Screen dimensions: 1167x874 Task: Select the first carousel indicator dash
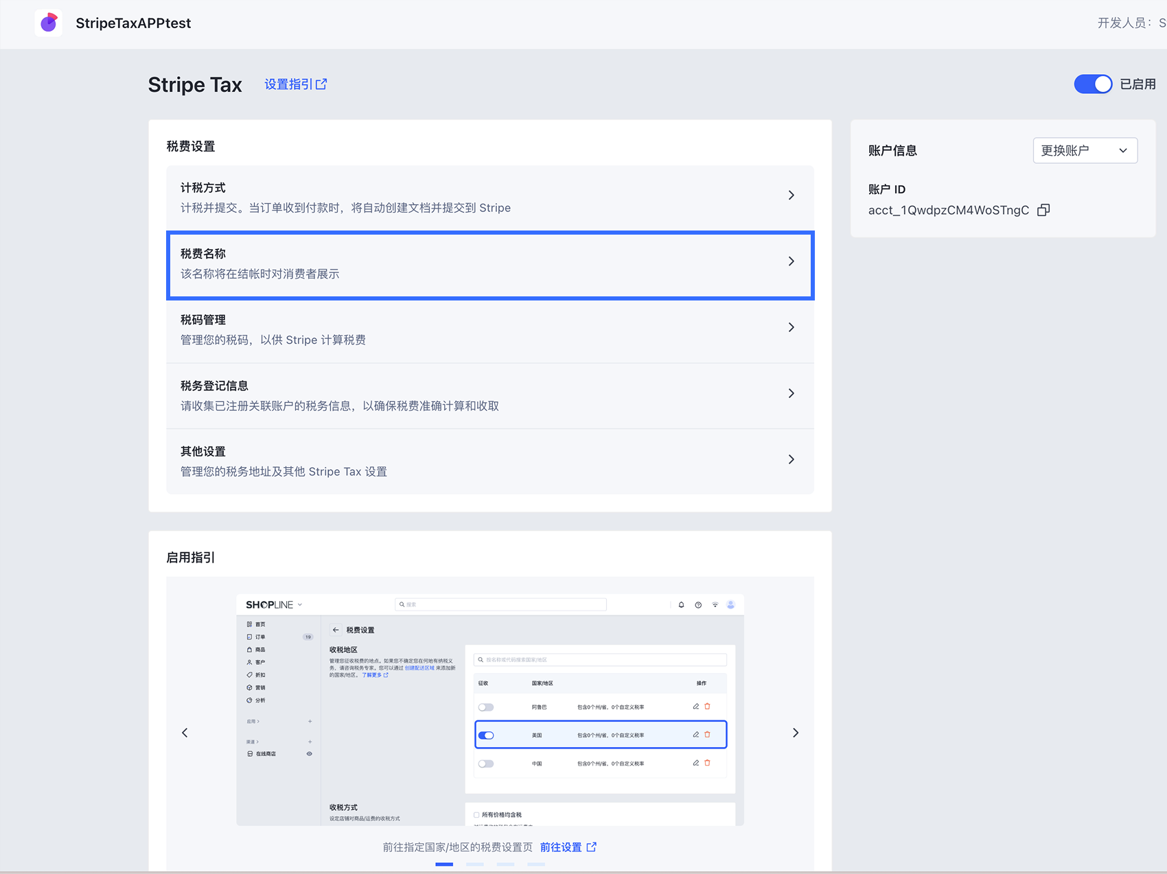444,864
